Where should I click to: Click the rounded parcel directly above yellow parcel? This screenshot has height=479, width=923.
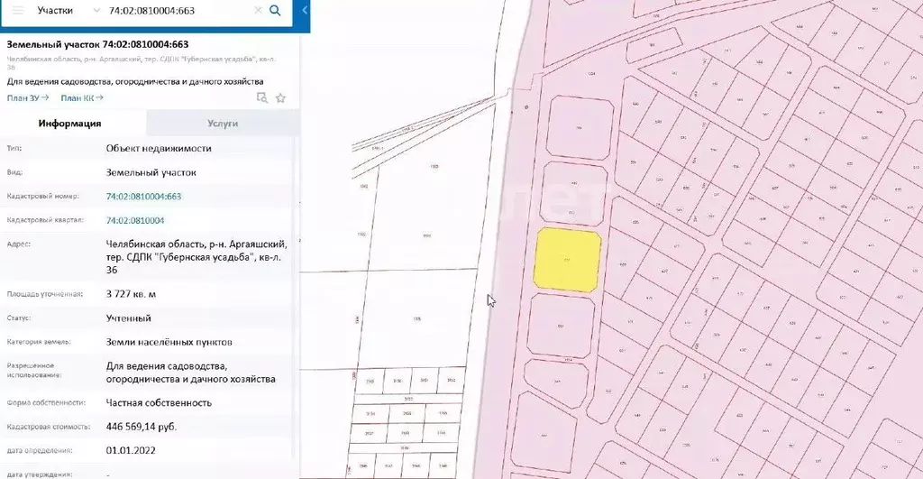click(x=572, y=193)
